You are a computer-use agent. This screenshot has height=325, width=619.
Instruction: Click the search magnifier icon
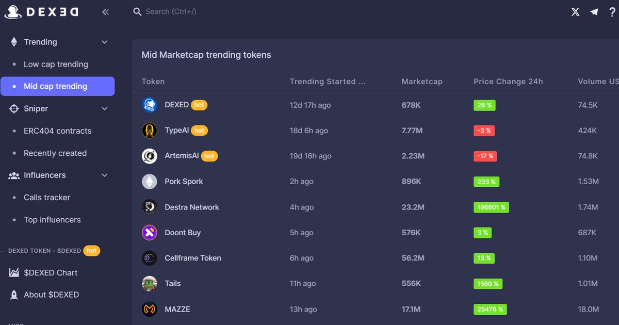(137, 11)
